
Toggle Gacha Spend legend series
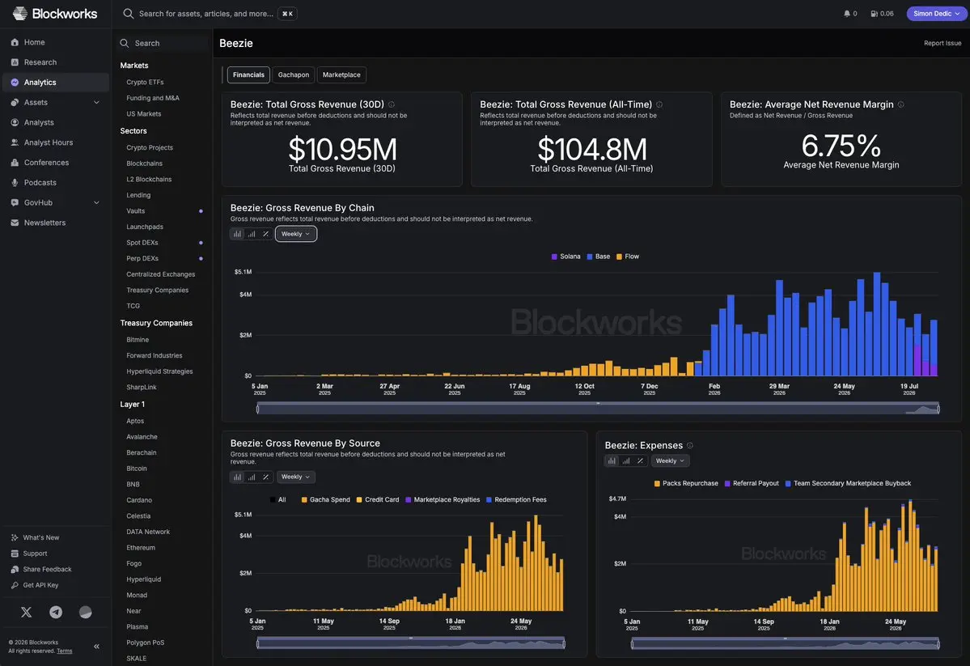coord(325,499)
